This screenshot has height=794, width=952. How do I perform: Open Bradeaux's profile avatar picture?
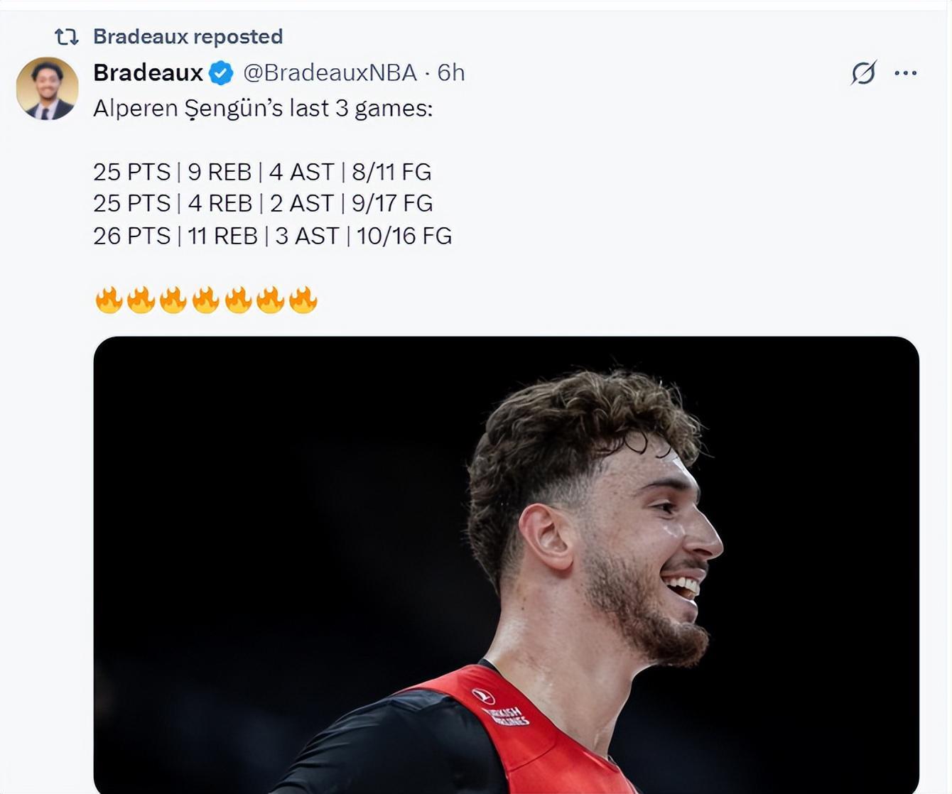coord(47,89)
